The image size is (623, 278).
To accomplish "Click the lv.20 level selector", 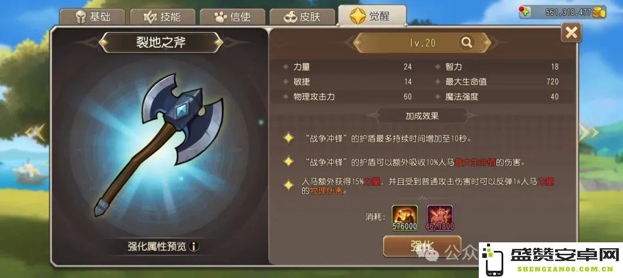I will point(422,43).
